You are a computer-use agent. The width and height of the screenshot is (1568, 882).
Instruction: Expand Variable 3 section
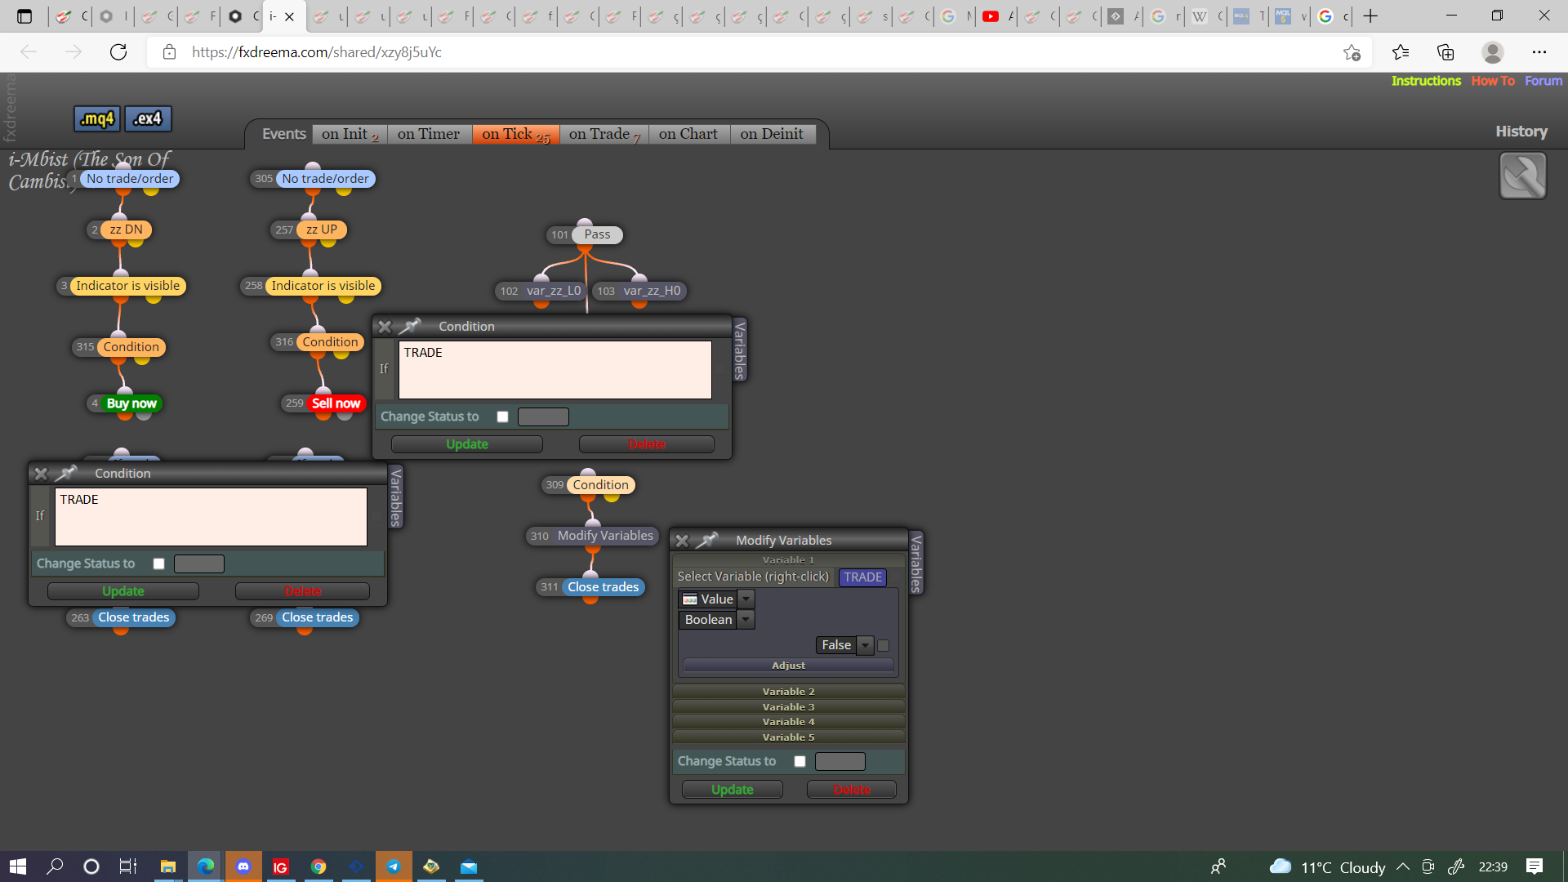click(x=788, y=707)
